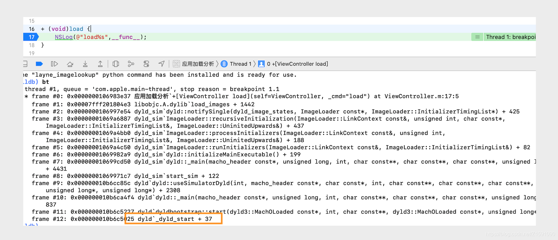Click the simulate location arrow icon
The width and height of the screenshot is (558, 240).
pyautogui.click(x=162, y=64)
